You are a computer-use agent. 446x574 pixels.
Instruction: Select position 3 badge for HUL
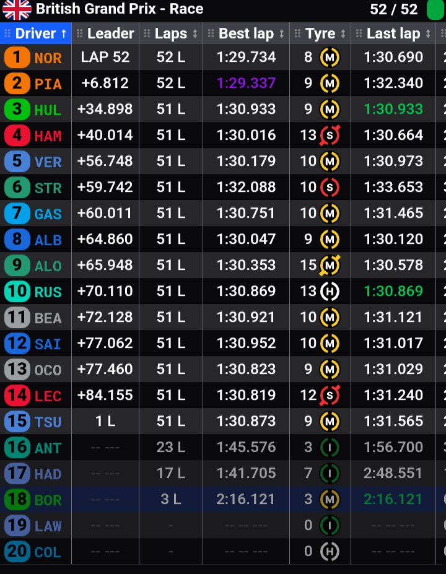[x=17, y=109]
